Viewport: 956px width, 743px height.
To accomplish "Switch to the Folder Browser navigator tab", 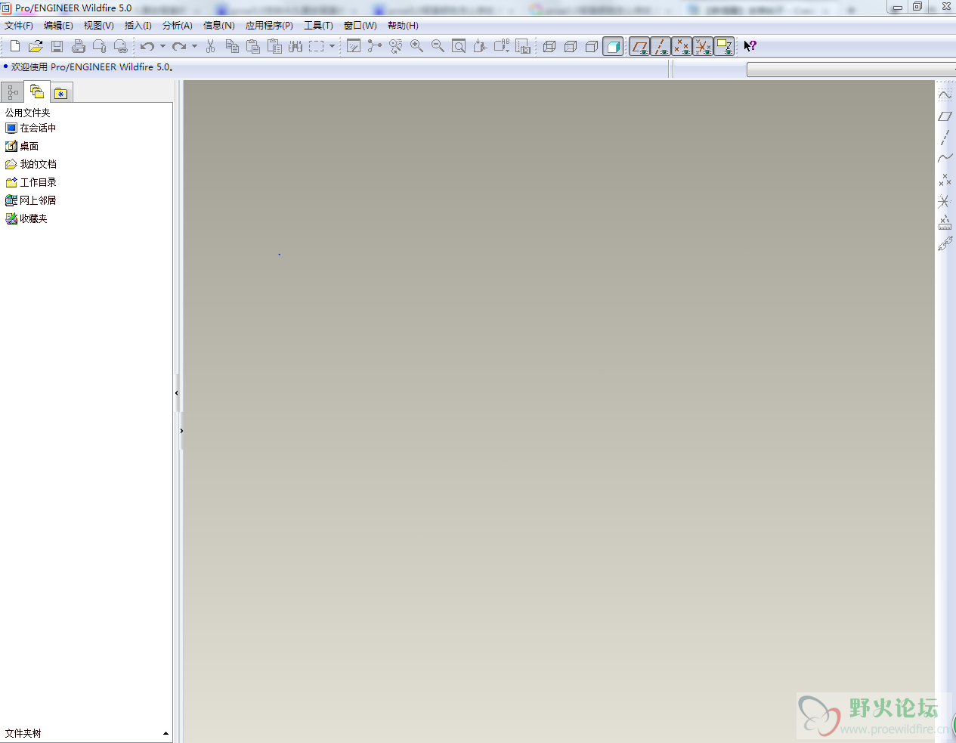I will [x=37, y=92].
